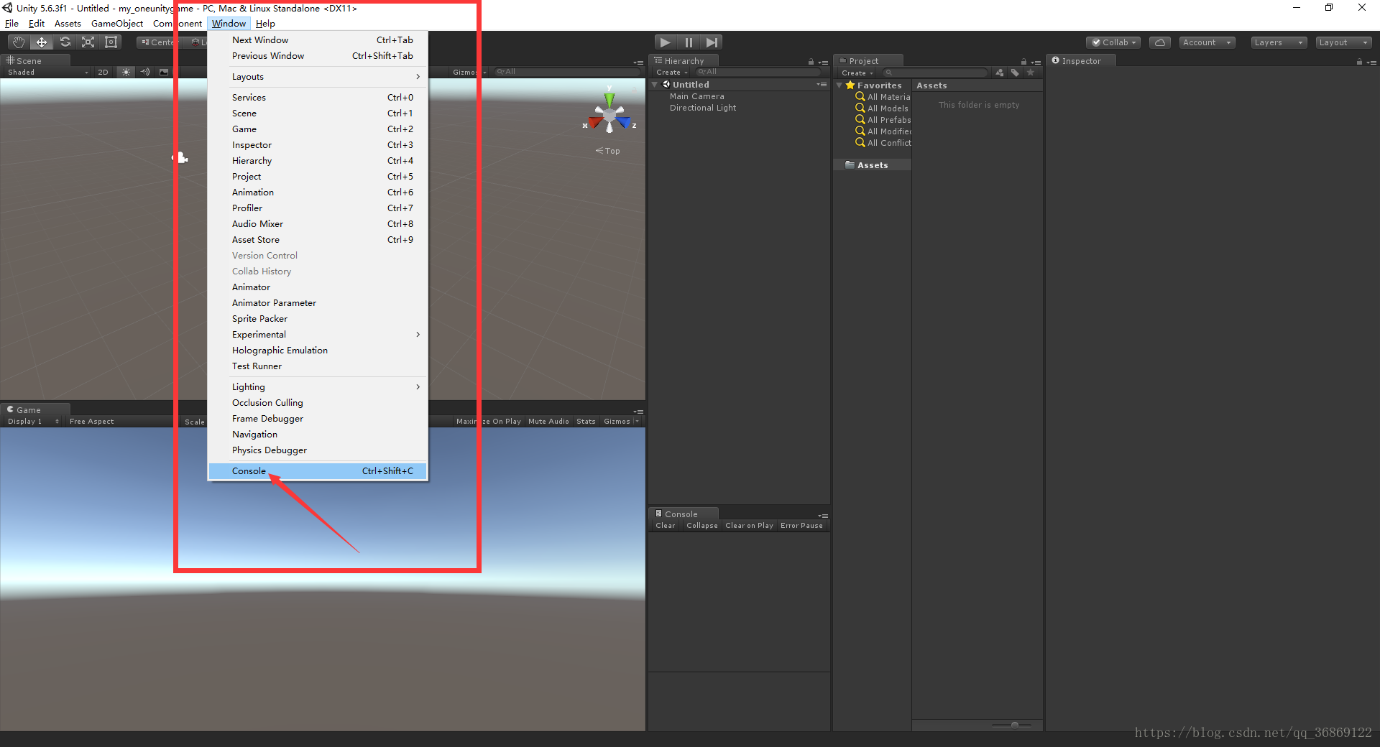This screenshot has width=1380, height=747.
Task: Select the Hand tool in toolbar
Action: pyautogui.click(x=19, y=42)
